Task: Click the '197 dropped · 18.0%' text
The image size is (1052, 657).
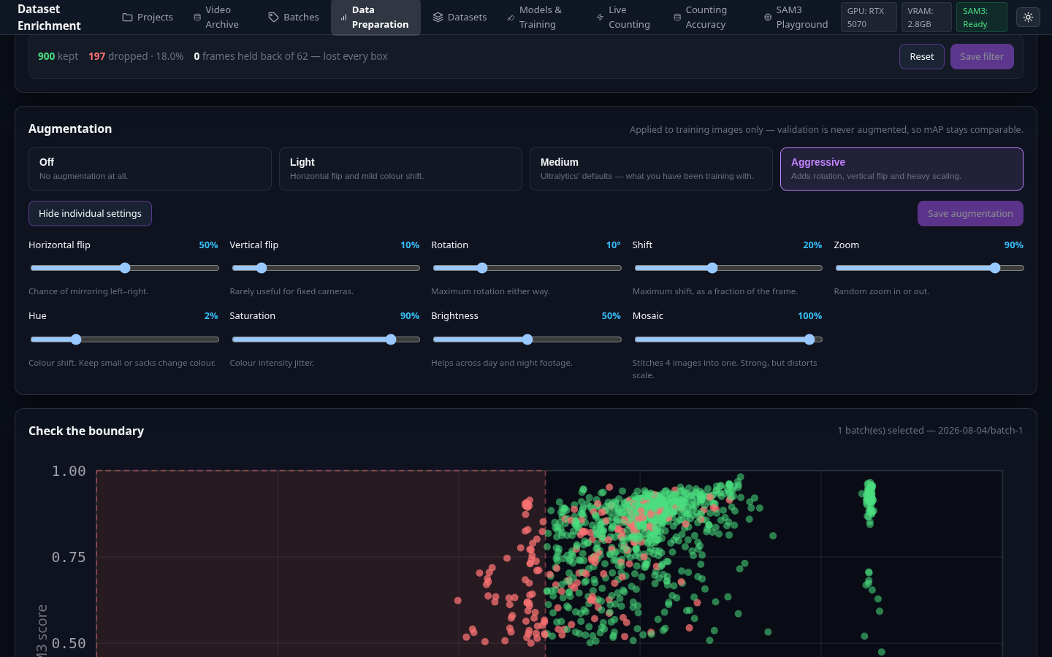Action: point(136,56)
